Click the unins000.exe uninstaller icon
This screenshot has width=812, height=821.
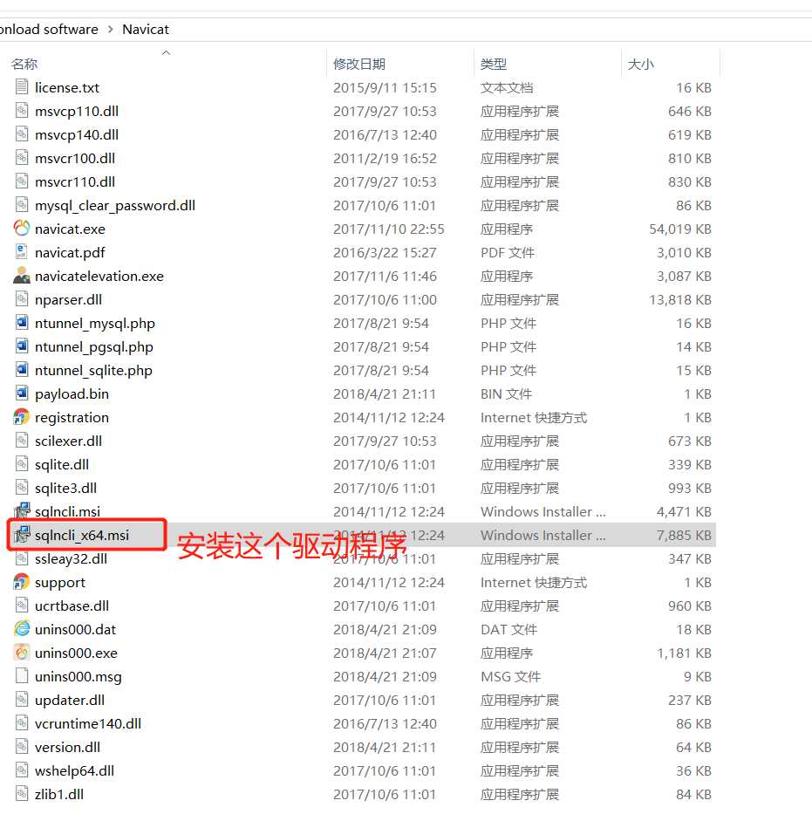(22, 652)
